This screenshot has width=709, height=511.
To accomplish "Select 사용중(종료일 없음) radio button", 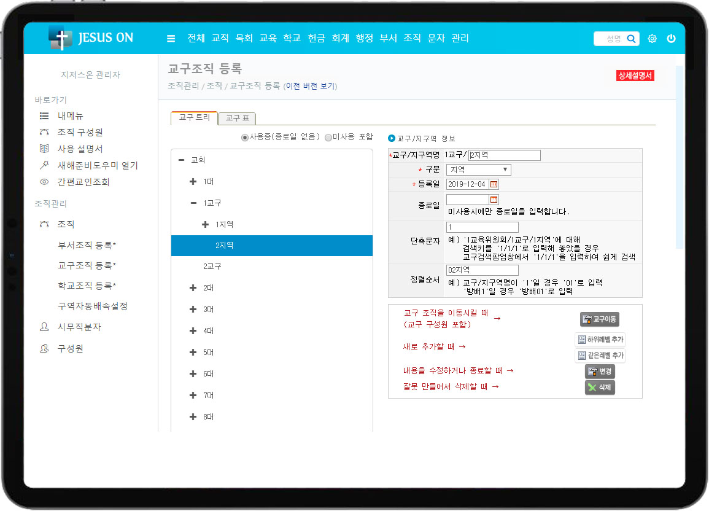I will (245, 138).
